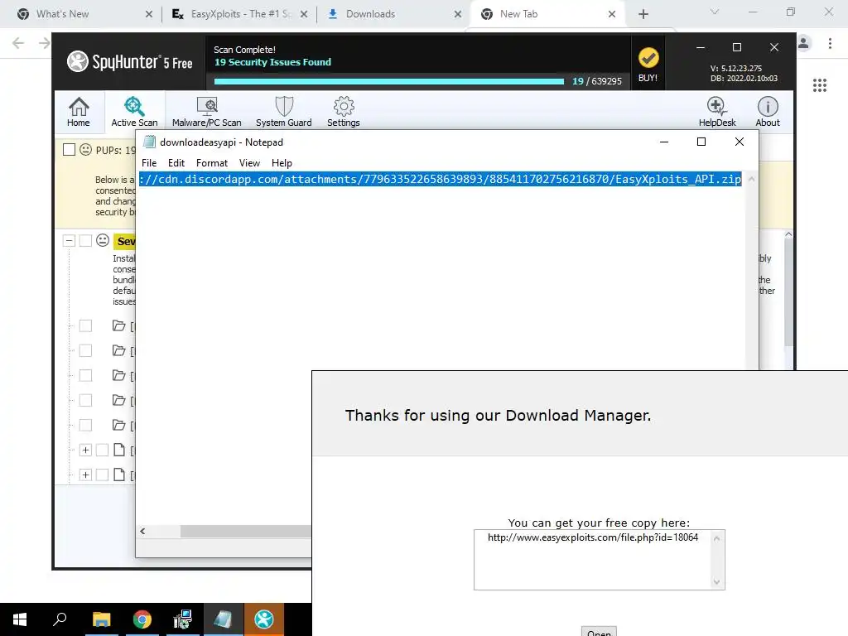Click the SpyHunter 5 Free logo

coord(130,61)
